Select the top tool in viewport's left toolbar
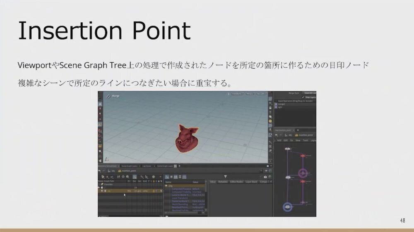This screenshot has height=232, width=414. click(100, 98)
